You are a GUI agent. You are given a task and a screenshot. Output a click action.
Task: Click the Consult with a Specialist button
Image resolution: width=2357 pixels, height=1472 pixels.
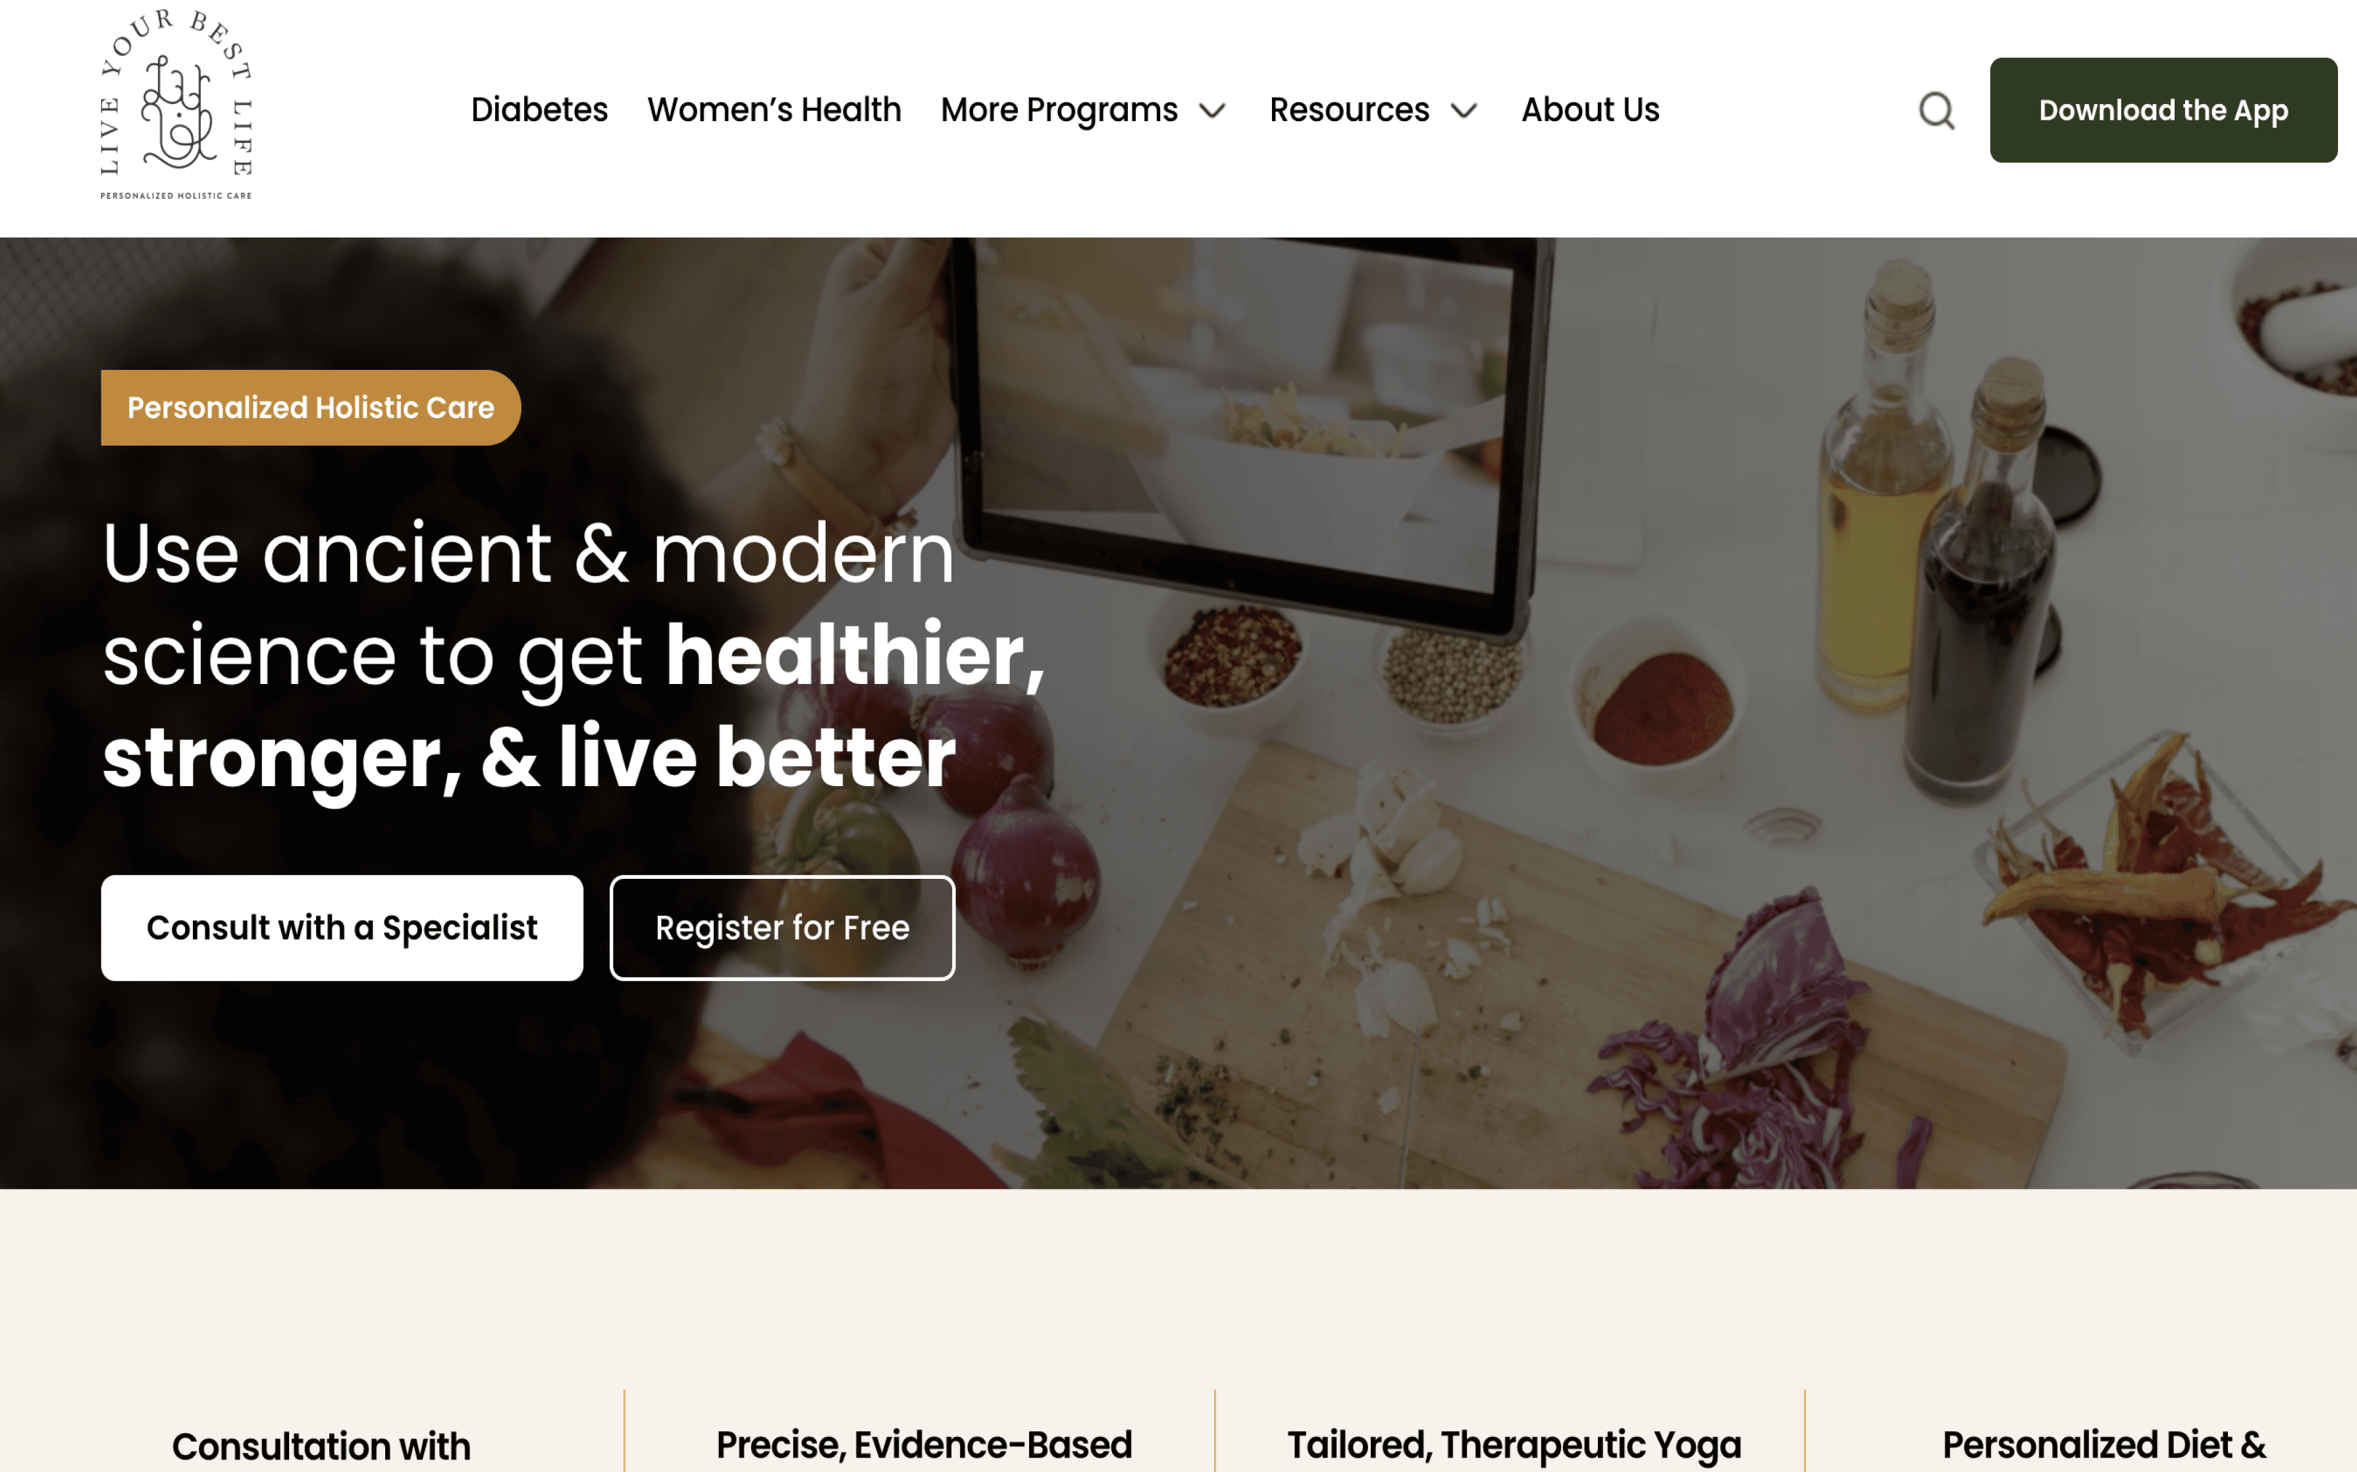[x=342, y=928]
